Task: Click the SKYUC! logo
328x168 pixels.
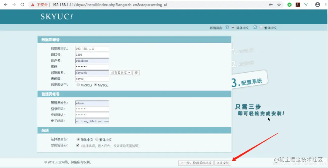Action: pos(57,17)
